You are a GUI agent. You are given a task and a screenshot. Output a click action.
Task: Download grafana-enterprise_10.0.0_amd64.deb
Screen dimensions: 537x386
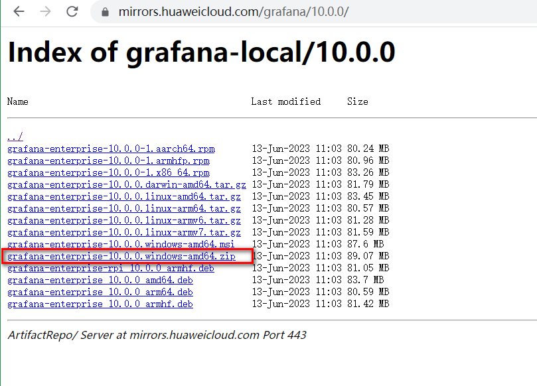coord(100,281)
